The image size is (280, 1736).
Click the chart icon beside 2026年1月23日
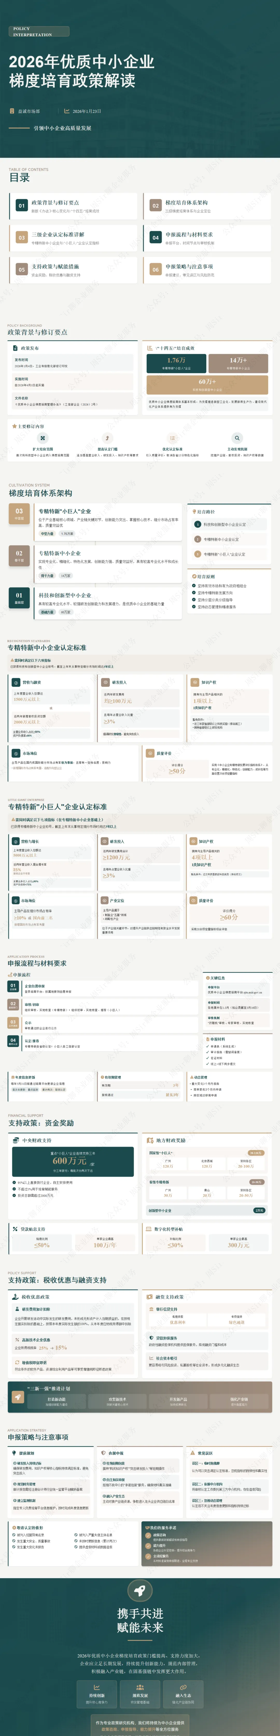tap(67, 111)
